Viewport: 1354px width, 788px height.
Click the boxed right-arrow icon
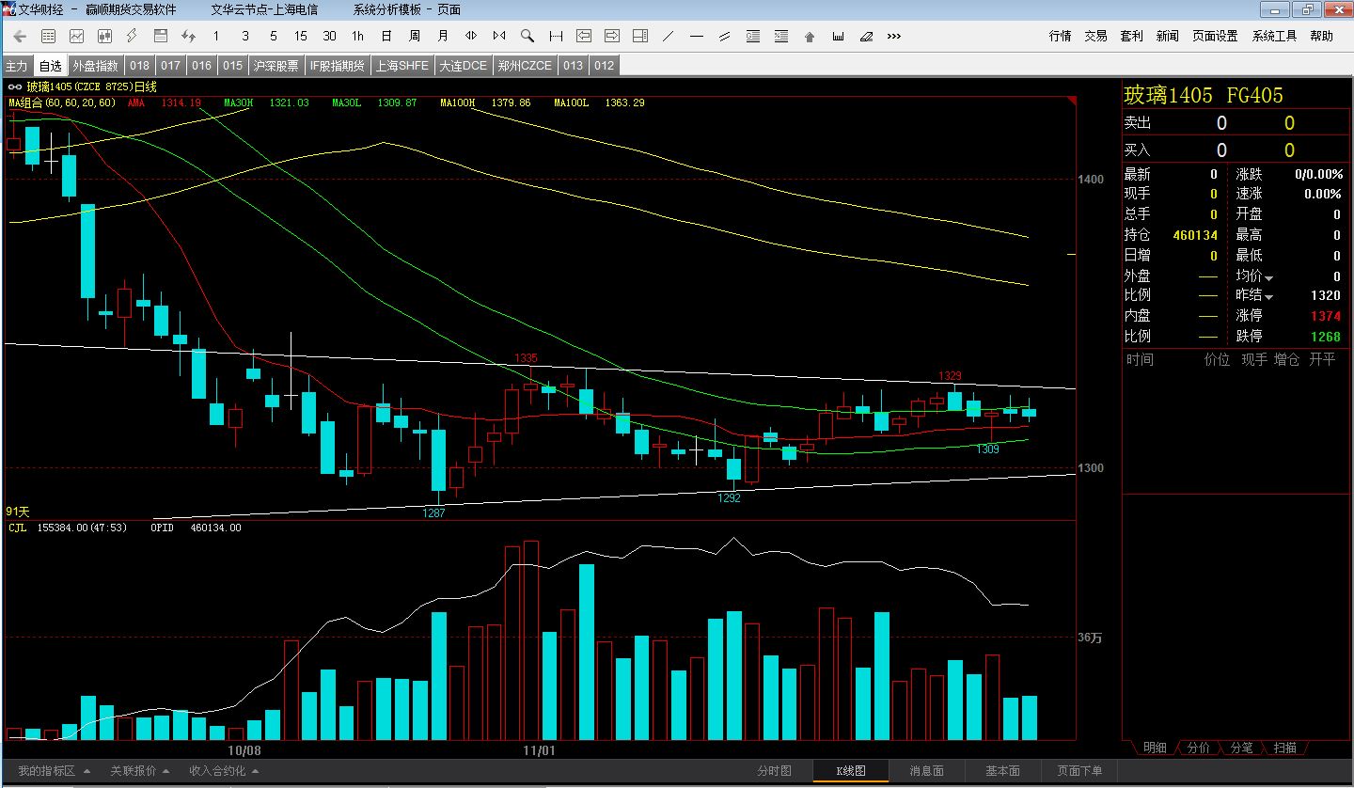612,36
